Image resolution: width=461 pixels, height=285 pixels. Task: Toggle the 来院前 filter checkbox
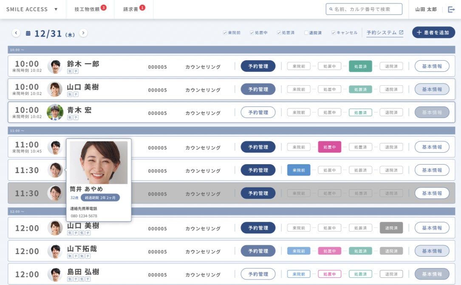point(225,33)
